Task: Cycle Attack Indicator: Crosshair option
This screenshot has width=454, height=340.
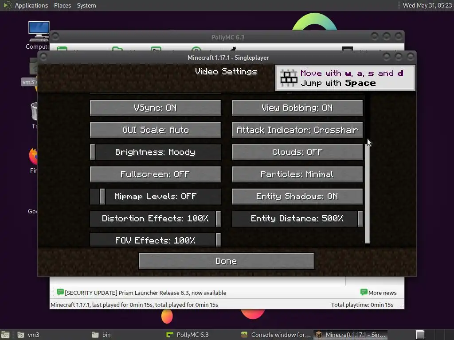Action: pos(297,130)
